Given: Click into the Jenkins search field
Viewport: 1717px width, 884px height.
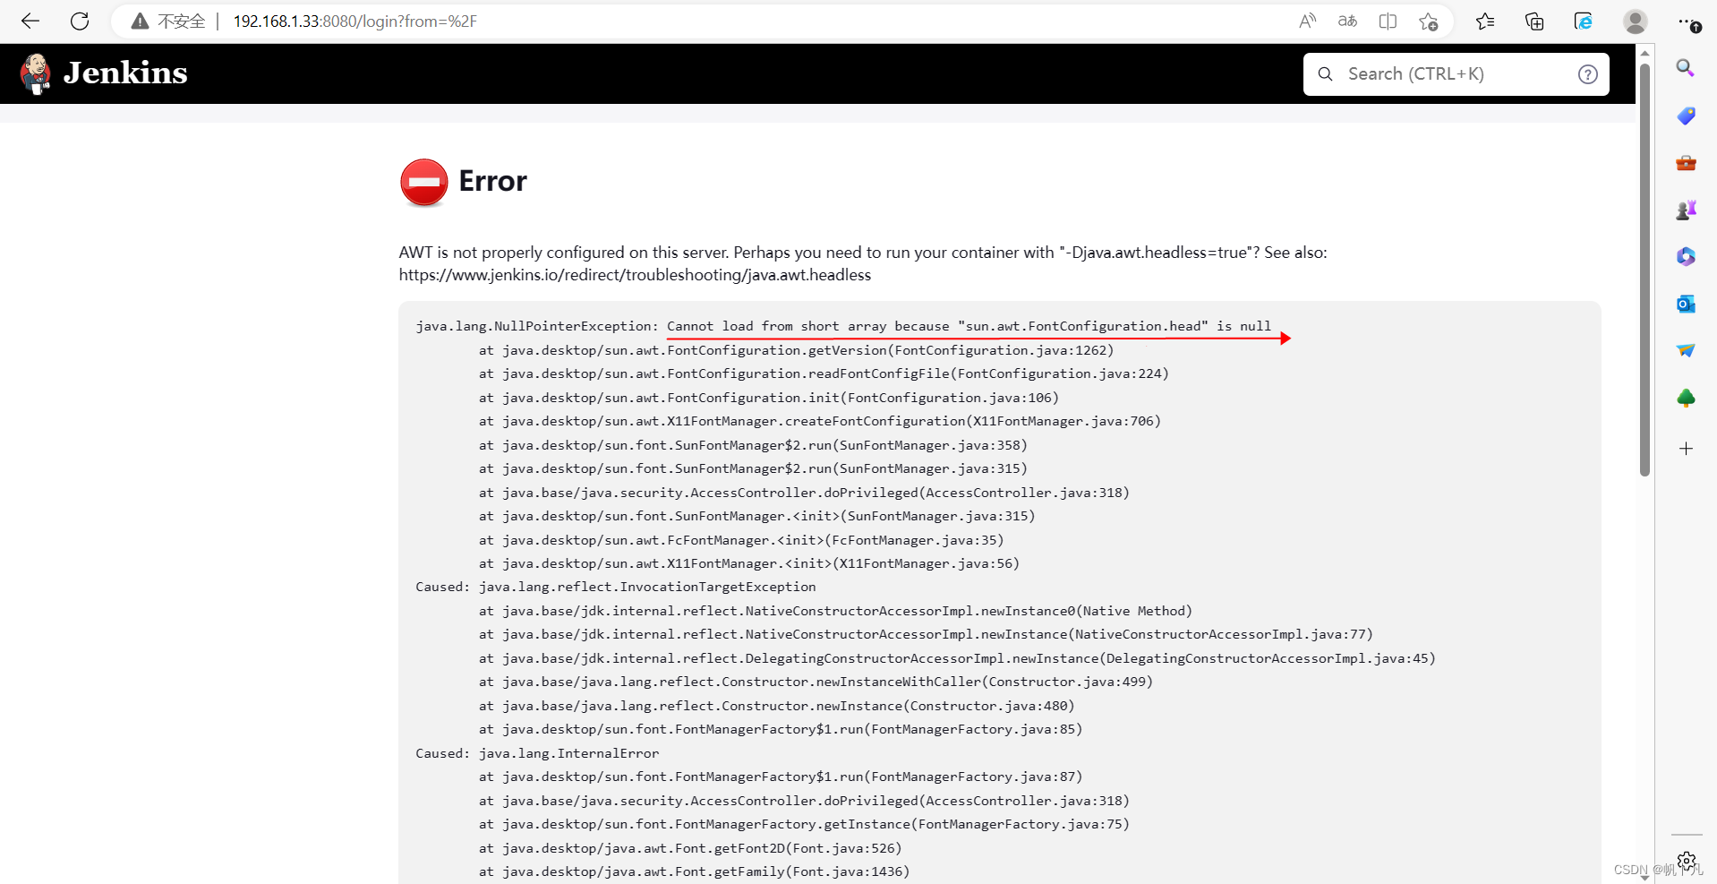Looking at the screenshot, I should tap(1432, 74).
